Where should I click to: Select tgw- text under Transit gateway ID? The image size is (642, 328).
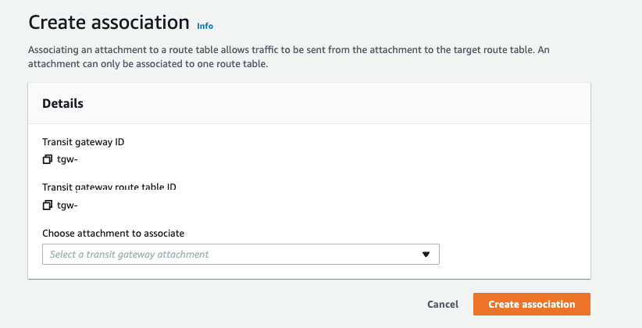pyautogui.click(x=67, y=159)
